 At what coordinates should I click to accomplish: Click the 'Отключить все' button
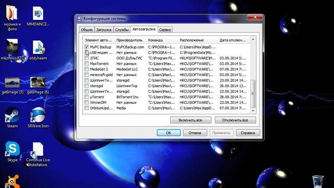(235, 120)
